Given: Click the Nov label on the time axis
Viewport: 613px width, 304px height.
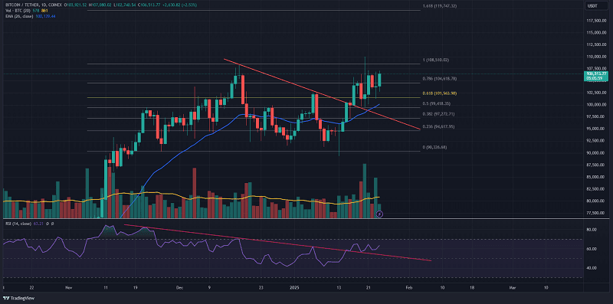Looking at the screenshot, I should [69, 287].
